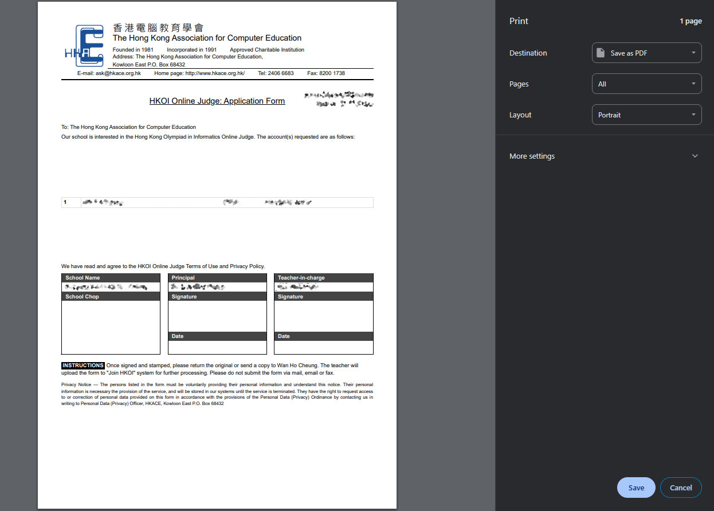The height and width of the screenshot is (511, 714).
Task: Click the Fax: 8200 1738 text
Action: coord(326,73)
